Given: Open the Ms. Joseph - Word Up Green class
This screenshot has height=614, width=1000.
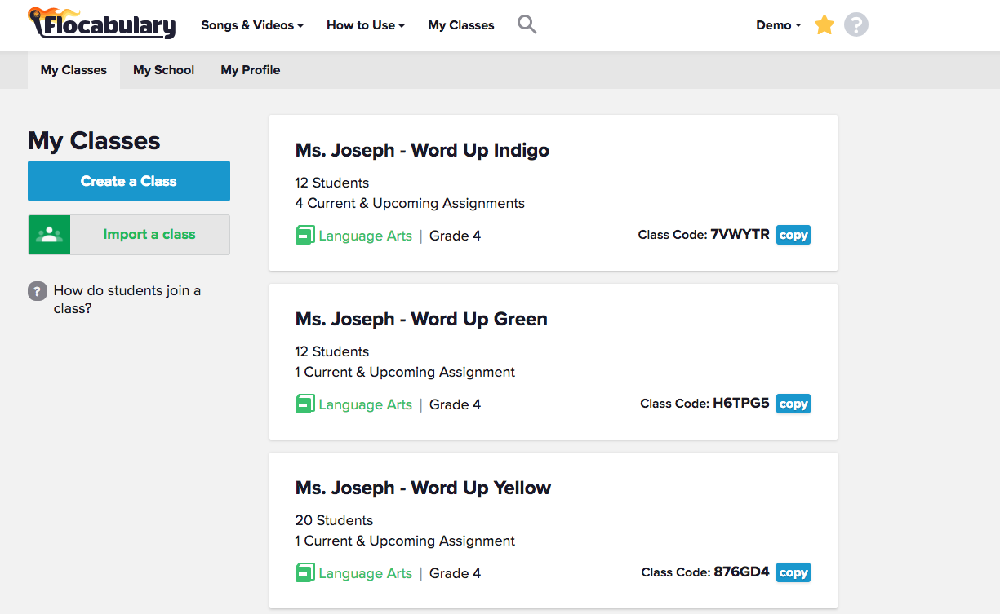Looking at the screenshot, I should 421,319.
